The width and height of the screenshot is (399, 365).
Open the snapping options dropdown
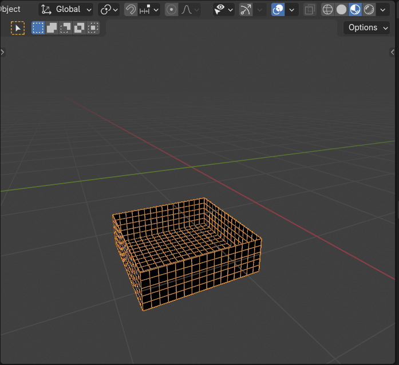149,10
